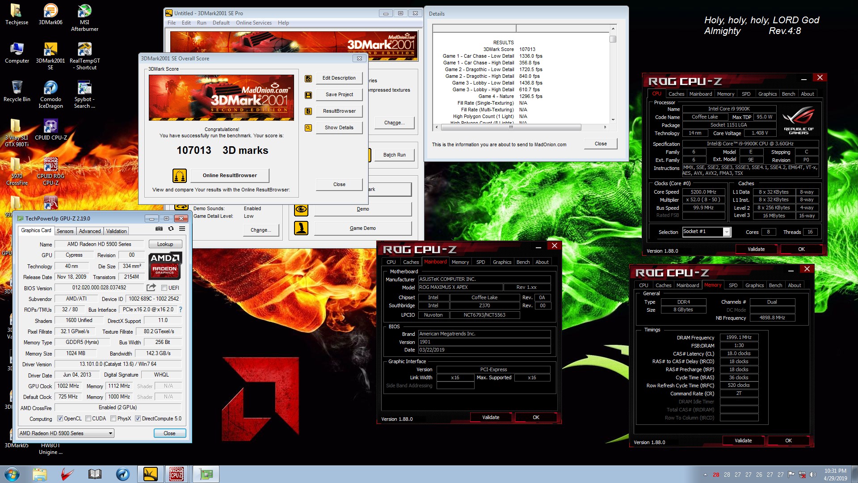Open Caches tab in top CPU-Z window

click(676, 94)
